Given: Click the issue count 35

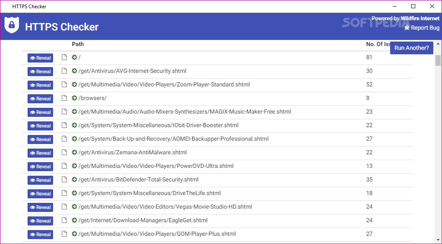Looking at the screenshot, I should [369, 179].
